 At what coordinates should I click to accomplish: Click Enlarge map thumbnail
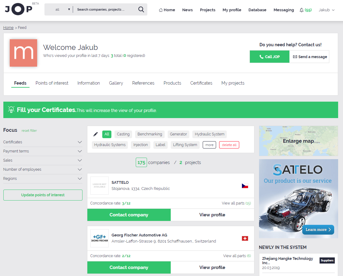(x=298, y=141)
